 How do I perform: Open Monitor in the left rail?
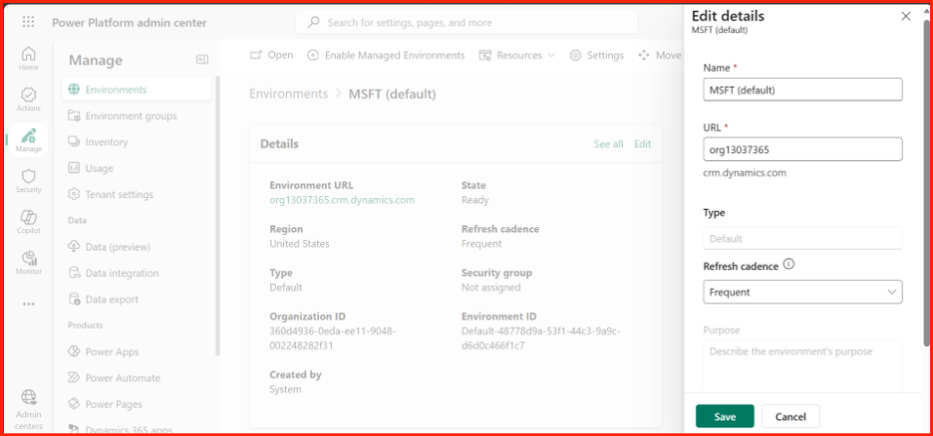click(29, 263)
